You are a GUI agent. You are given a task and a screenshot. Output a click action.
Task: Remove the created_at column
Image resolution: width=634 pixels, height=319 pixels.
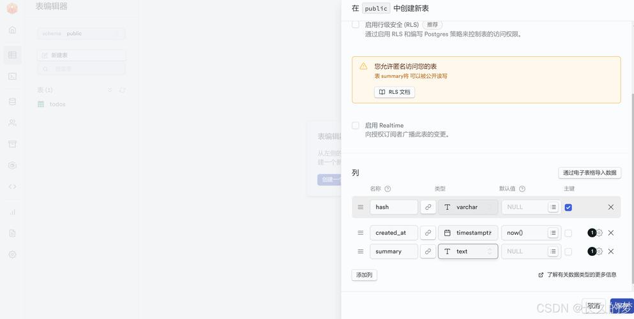pyautogui.click(x=611, y=233)
